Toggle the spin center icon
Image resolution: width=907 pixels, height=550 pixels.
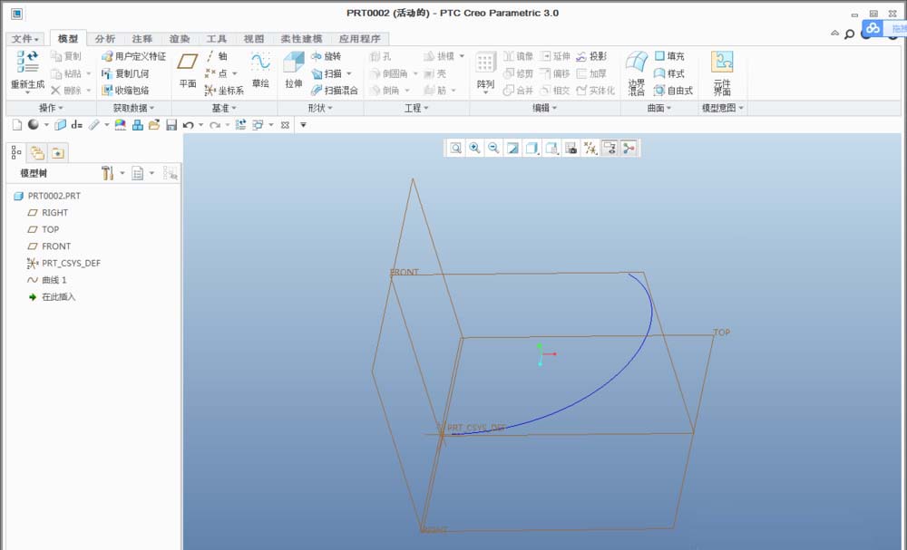pos(629,149)
